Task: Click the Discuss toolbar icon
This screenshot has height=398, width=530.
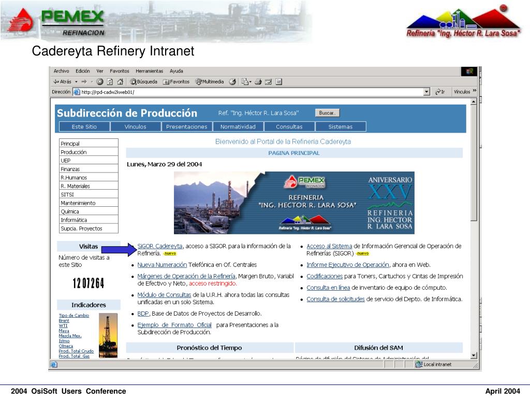Action: pos(278,81)
